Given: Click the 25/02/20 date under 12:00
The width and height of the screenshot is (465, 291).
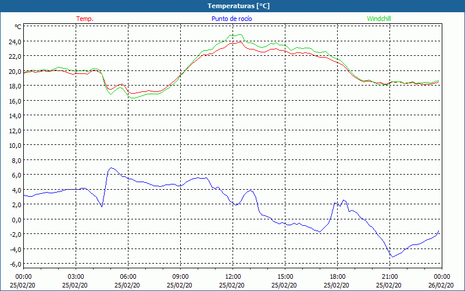Looking at the screenshot, I should (x=232, y=285).
